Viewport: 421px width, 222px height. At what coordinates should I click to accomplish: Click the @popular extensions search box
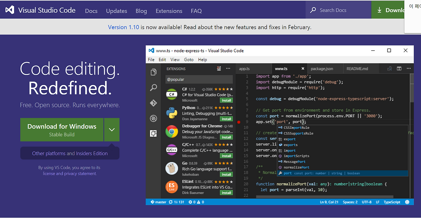pyautogui.click(x=199, y=79)
